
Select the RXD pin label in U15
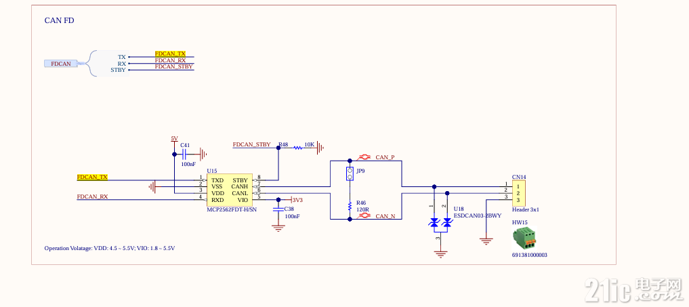click(x=217, y=200)
